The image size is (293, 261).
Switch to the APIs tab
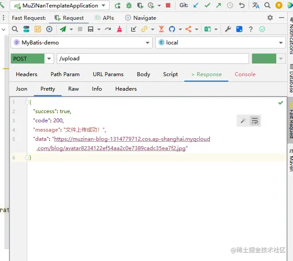tap(104, 18)
